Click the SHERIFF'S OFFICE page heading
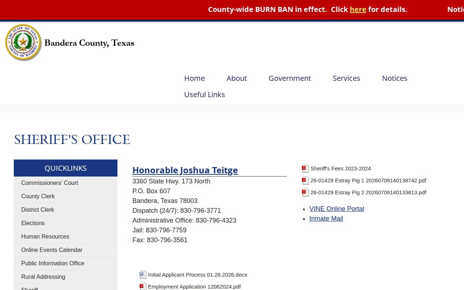The width and height of the screenshot is (464, 290). (72, 140)
